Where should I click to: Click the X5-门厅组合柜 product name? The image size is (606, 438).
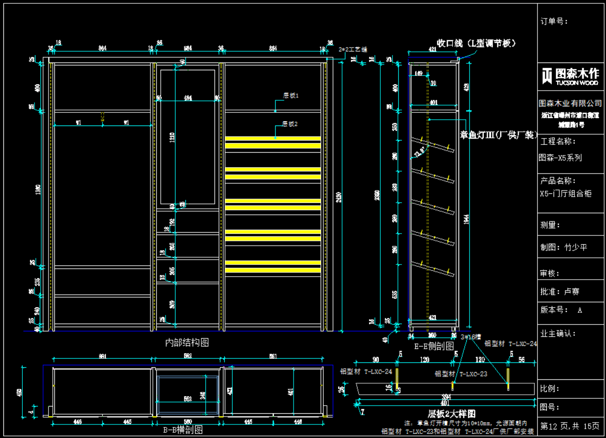coord(566,193)
